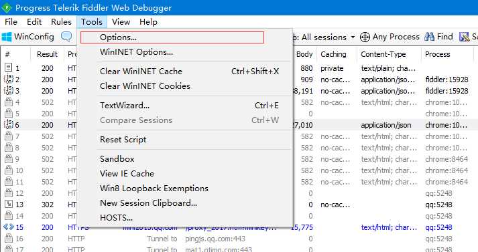
Task: Click the 15,775 body value of session 15
Action: (x=302, y=227)
